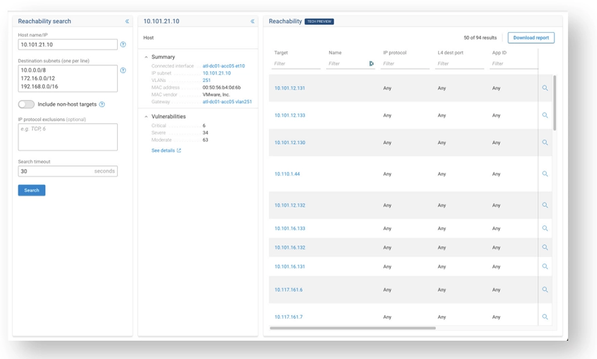This screenshot has width=597, height=359.
Task: Open the atl-dc01-acc05 et10 connected interface link
Action: click(223, 66)
